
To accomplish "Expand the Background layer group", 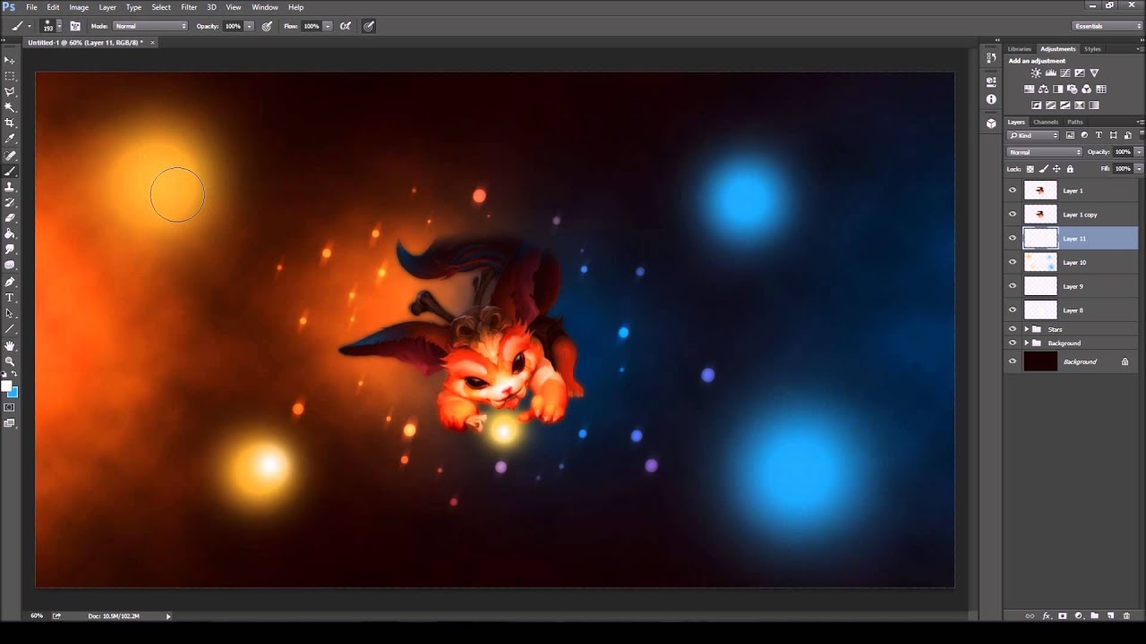I will [1026, 343].
